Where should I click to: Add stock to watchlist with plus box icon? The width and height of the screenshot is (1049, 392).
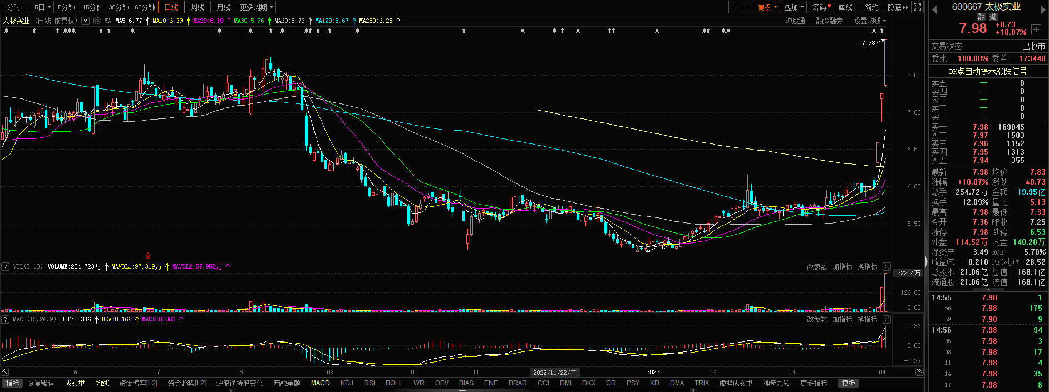click(x=1036, y=29)
